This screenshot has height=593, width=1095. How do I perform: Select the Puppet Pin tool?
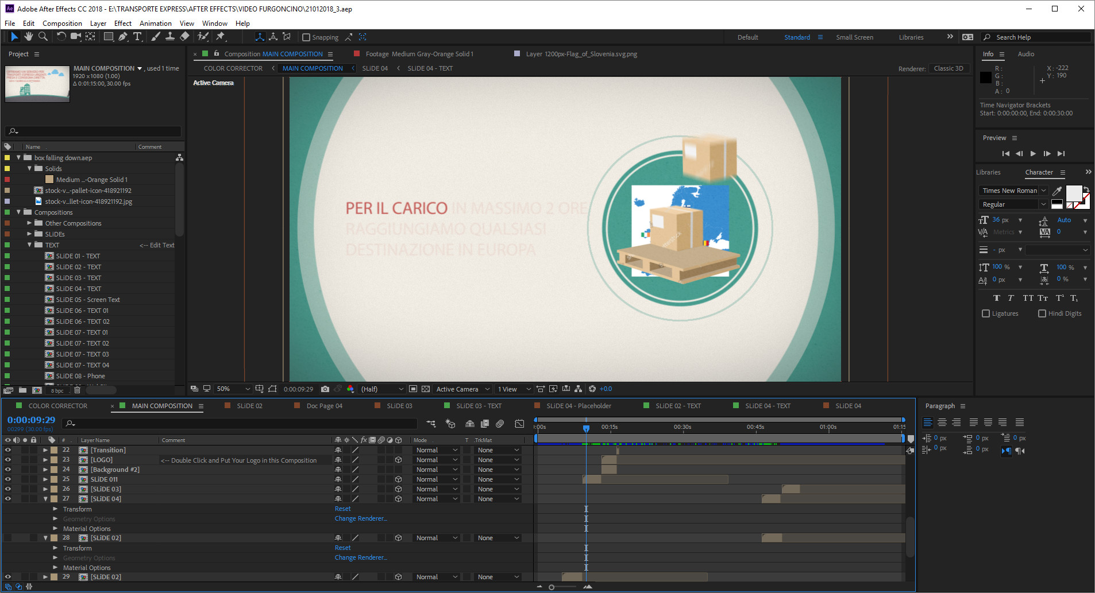pos(221,37)
